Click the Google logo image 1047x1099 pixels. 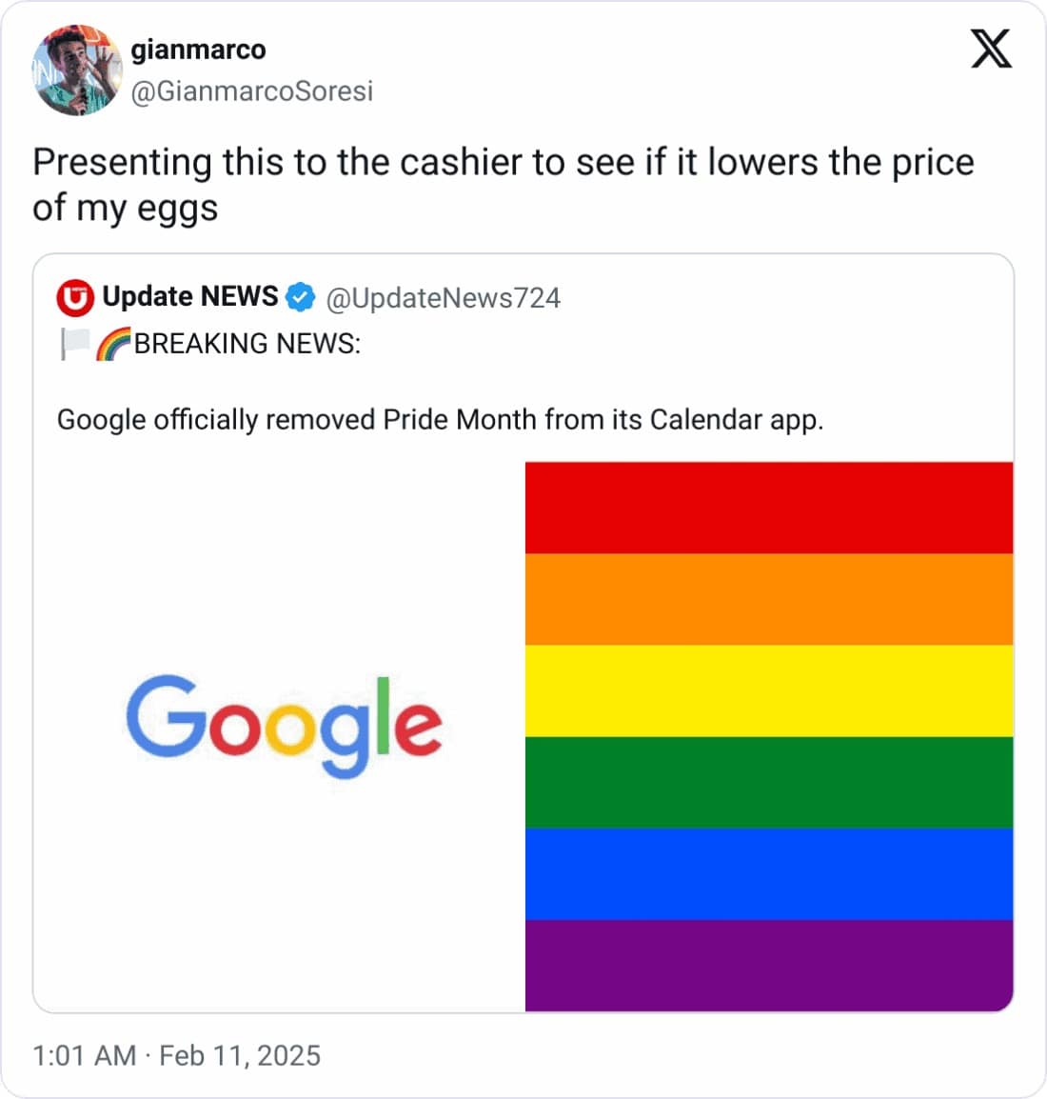pos(284,725)
